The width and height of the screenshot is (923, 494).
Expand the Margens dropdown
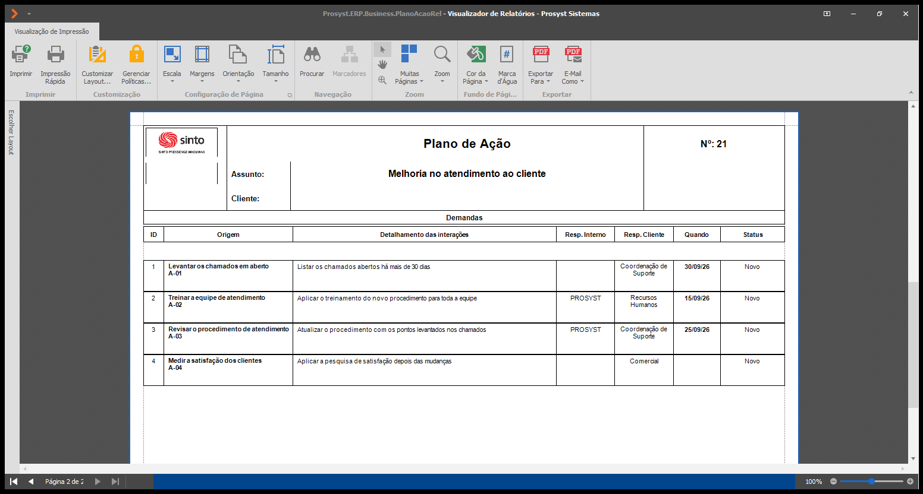(202, 64)
